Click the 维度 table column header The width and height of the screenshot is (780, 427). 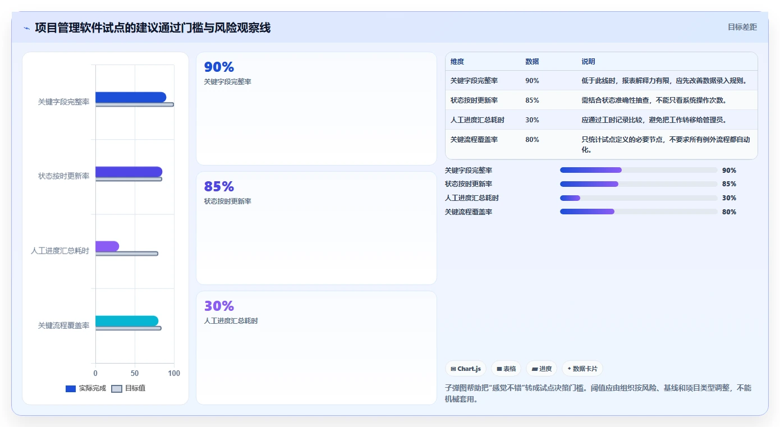click(x=457, y=62)
